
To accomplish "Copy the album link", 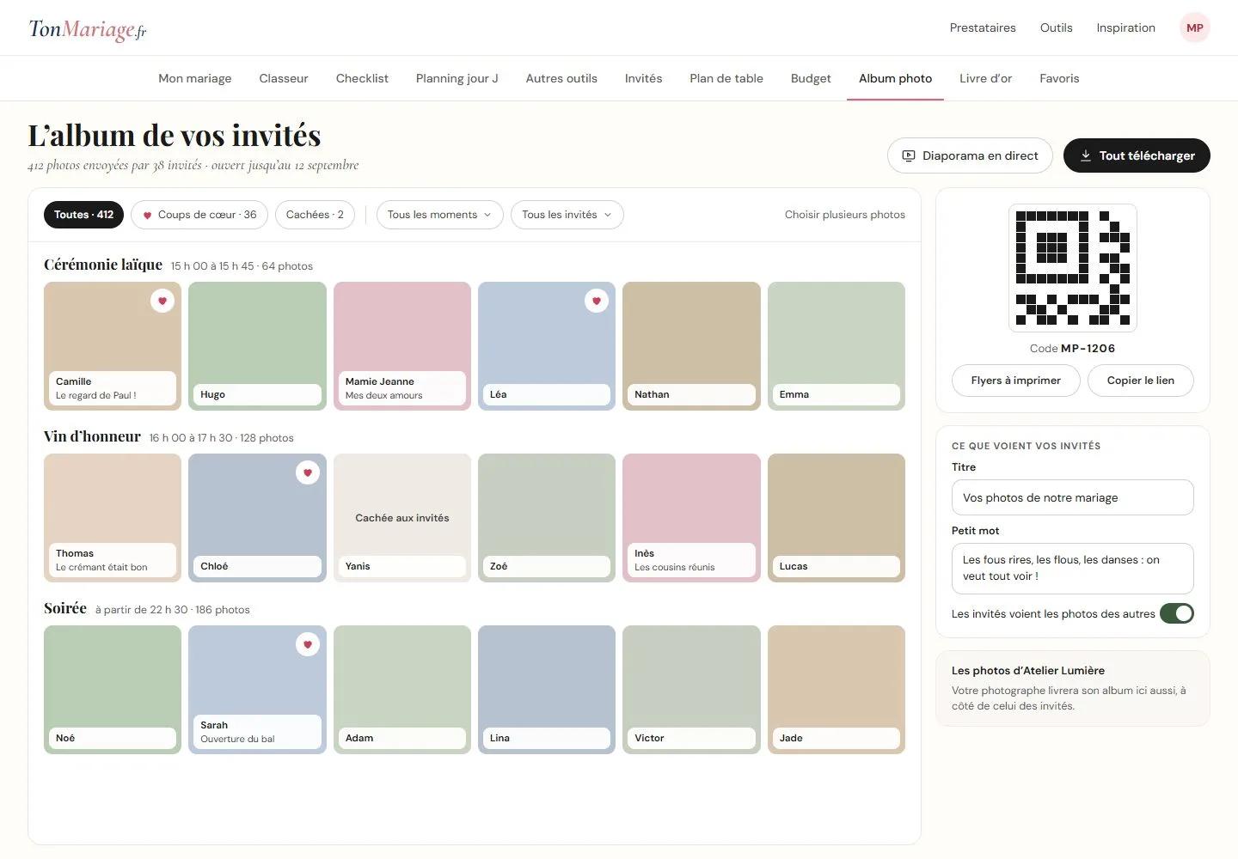I will tap(1140, 381).
